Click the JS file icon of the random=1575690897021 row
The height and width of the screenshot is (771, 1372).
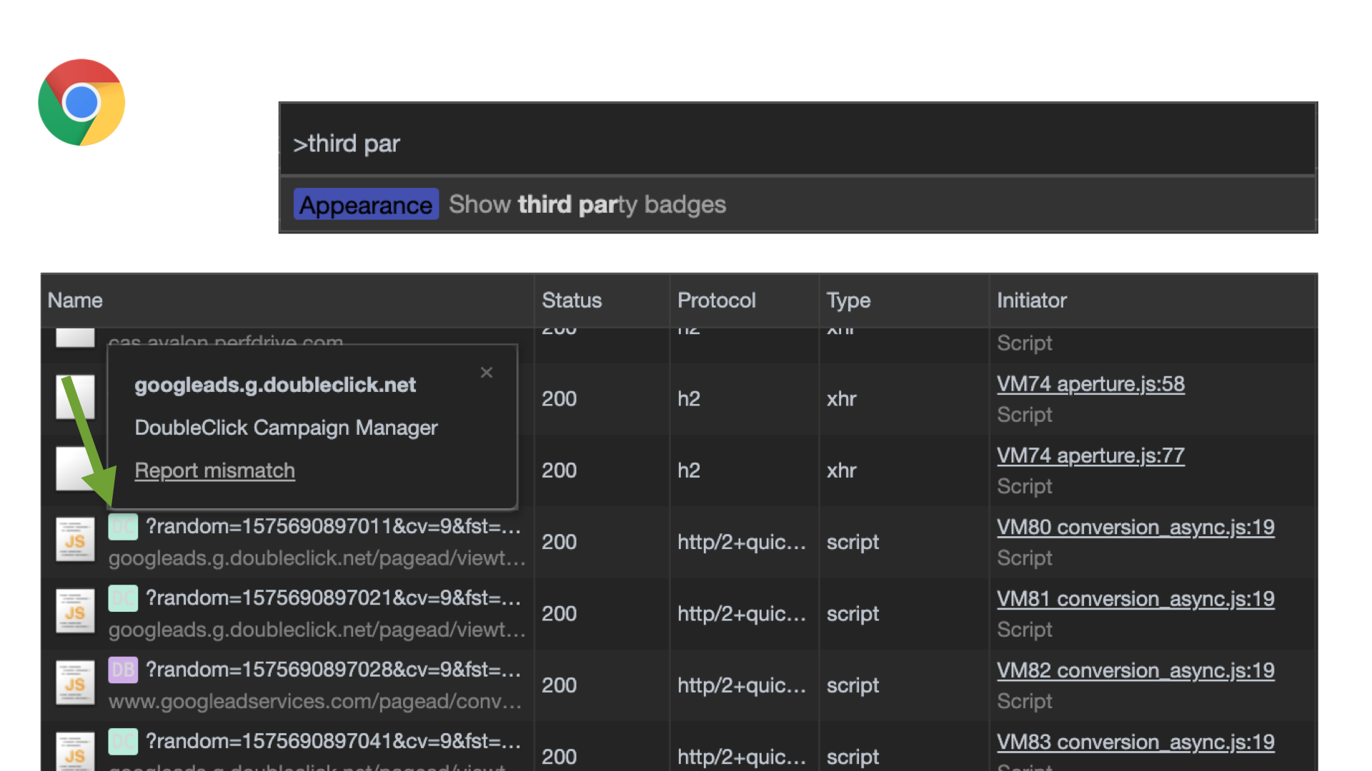[x=75, y=612]
